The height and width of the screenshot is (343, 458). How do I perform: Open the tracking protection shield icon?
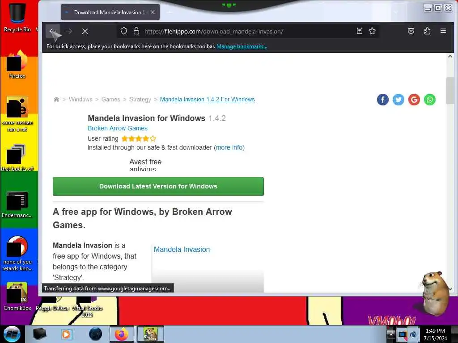[124, 31]
